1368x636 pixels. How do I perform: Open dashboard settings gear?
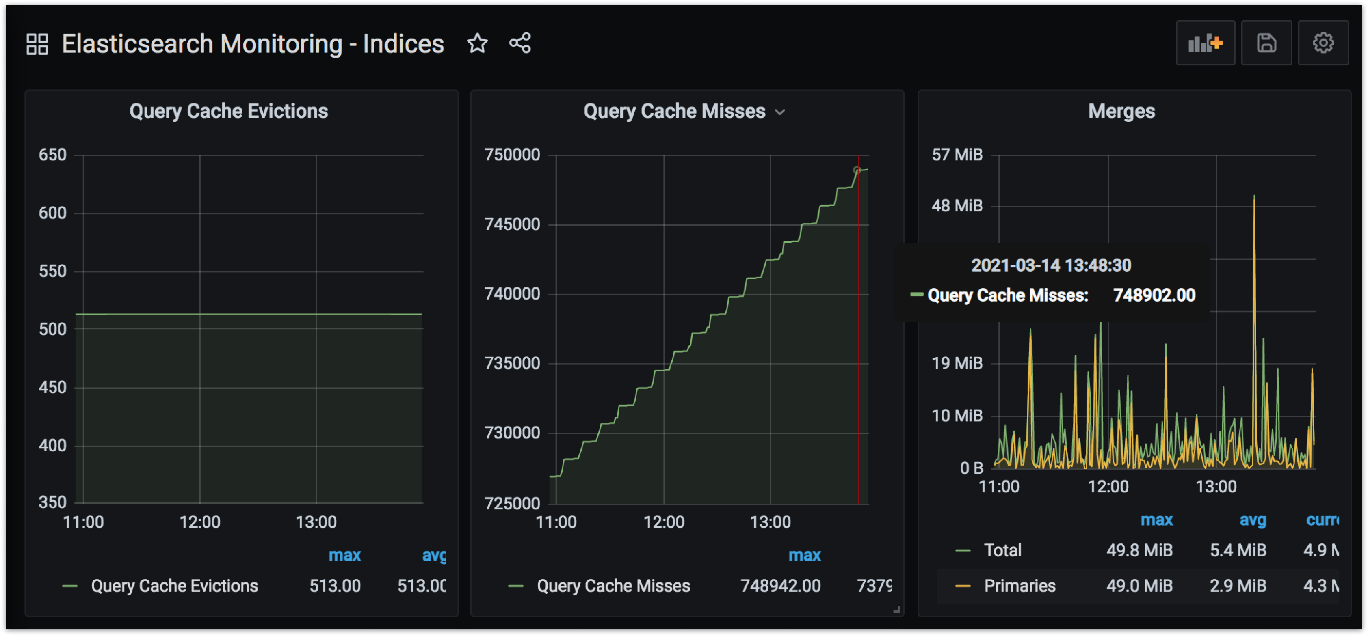click(1323, 43)
